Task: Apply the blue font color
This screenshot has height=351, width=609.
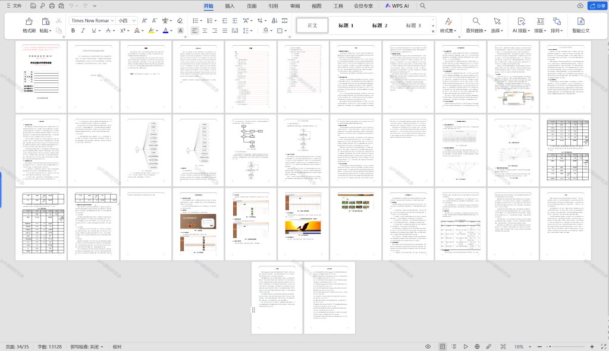Action: (x=166, y=31)
